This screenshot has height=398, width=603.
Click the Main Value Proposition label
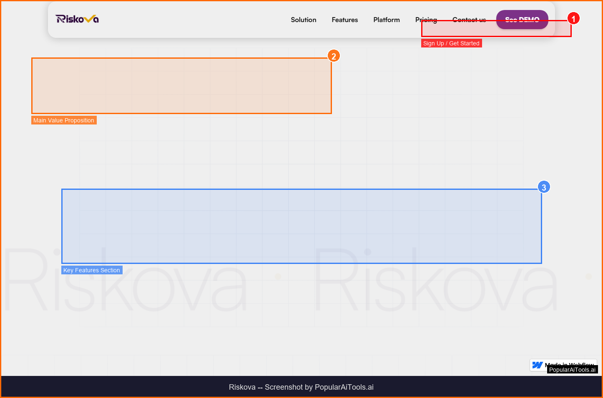pyautogui.click(x=64, y=120)
